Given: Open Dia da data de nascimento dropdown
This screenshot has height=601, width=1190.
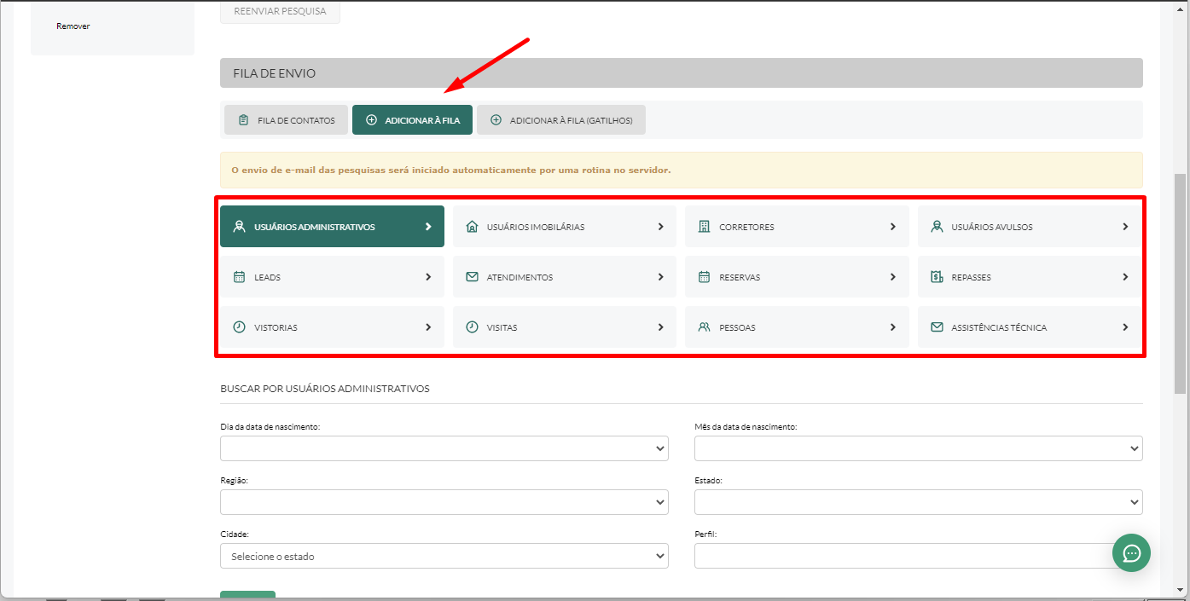Looking at the screenshot, I should (444, 448).
